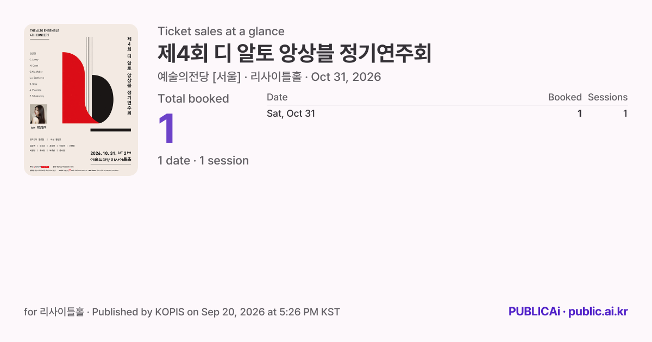Click the '제4회 디 알토 앙상블 정기연주회' title

click(x=295, y=54)
